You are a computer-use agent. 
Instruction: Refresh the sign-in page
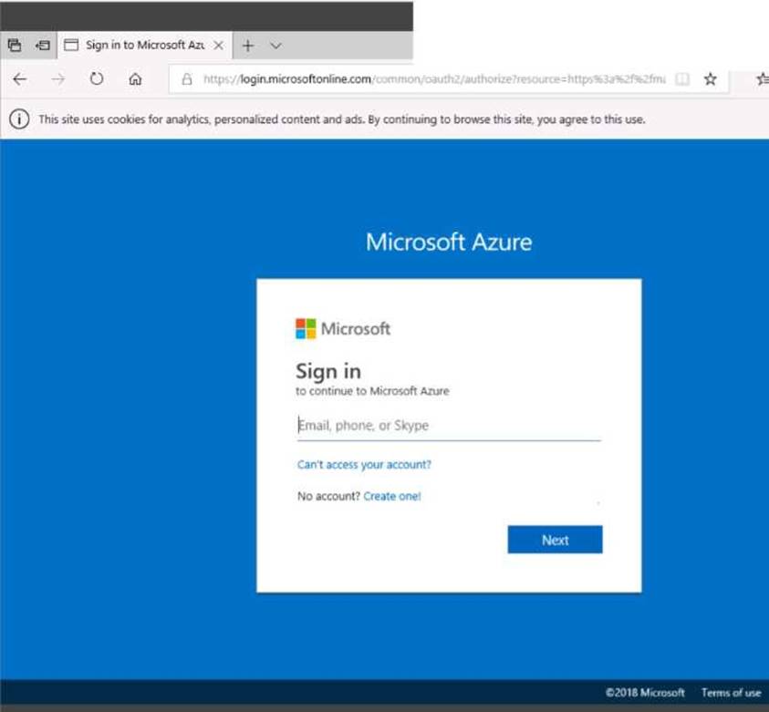tap(97, 78)
